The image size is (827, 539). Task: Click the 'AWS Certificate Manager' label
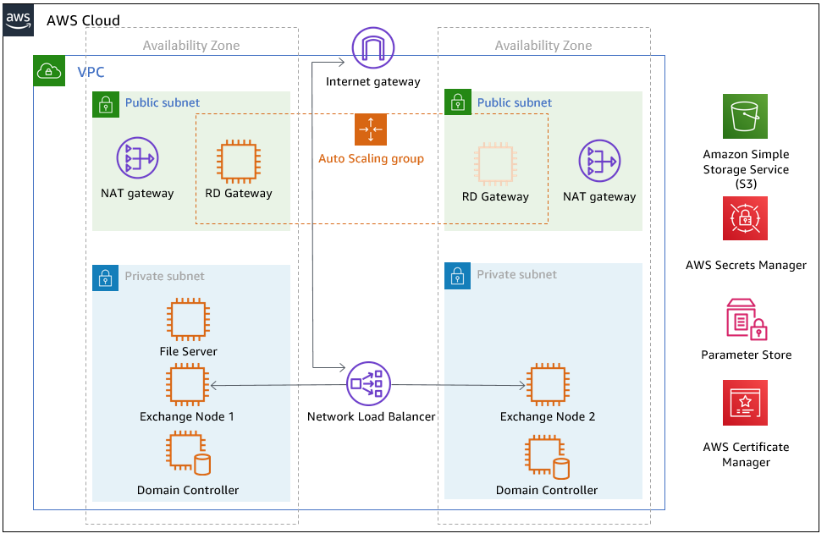746,454
